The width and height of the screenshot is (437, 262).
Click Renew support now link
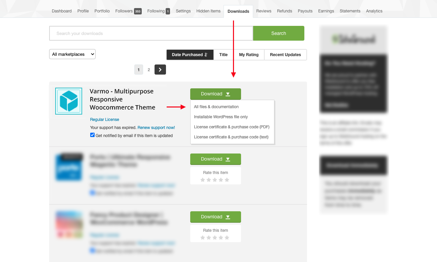[156, 128]
